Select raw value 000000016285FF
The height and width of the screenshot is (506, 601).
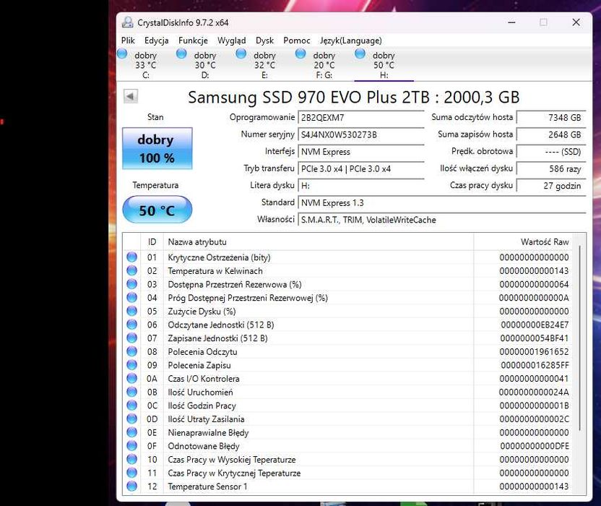tap(535, 365)
